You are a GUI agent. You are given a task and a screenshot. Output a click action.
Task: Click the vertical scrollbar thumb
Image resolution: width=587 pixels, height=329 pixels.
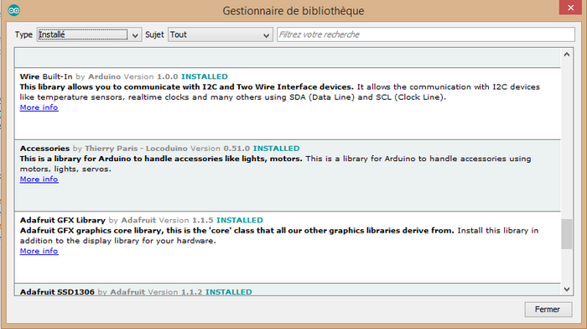pos(567,234)
